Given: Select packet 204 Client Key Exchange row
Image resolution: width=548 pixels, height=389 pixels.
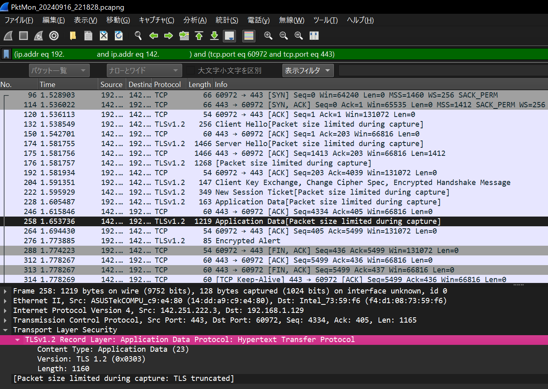Looking at the screenshot, I should [274, 183].
